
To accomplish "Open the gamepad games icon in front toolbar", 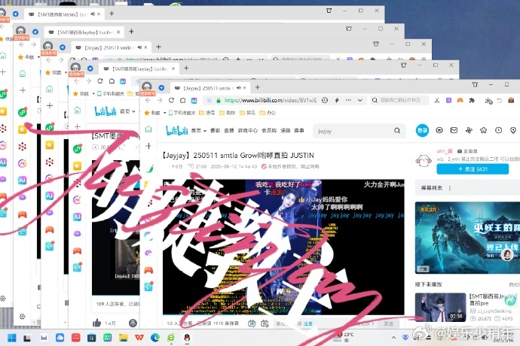I will tap(460, 100).
